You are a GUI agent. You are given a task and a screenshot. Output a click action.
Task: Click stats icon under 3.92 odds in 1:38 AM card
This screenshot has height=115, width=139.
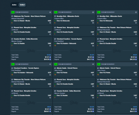point(50,46)
